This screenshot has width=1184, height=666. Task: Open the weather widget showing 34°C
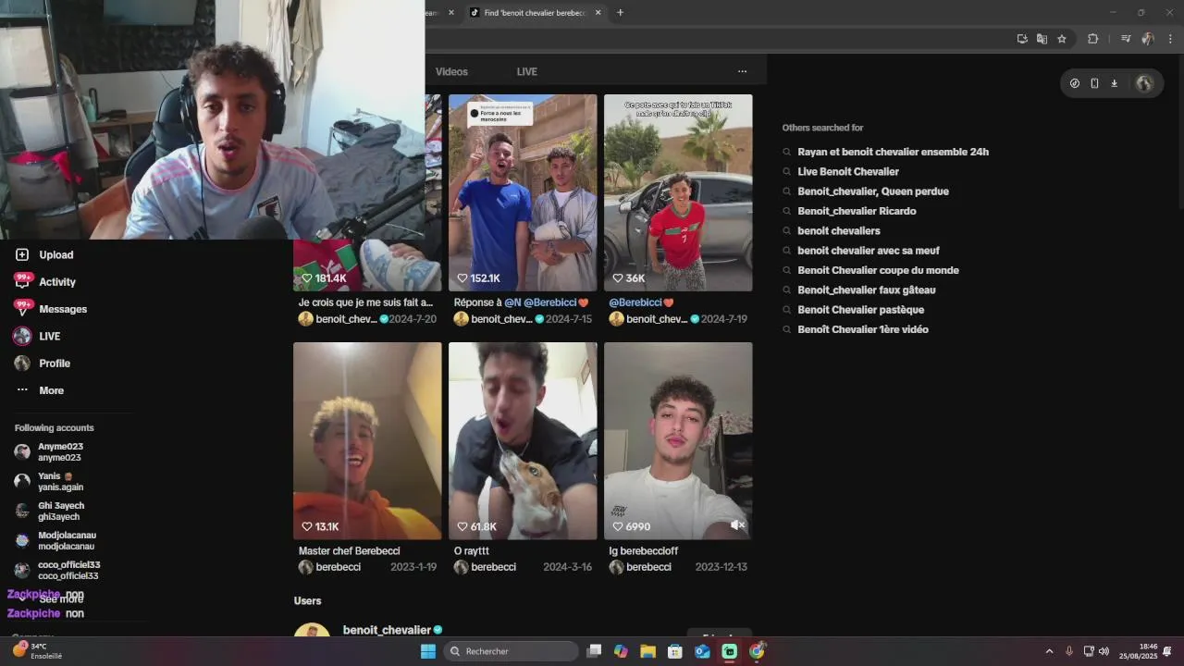(37, 651)
